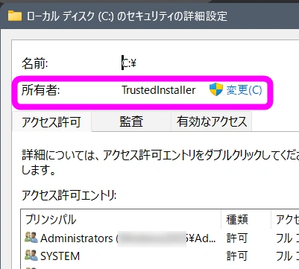Screen dimensions: 299x269
Task: Click the Administrators group icon
Action: pyautogui.click(x=31, y=238)
